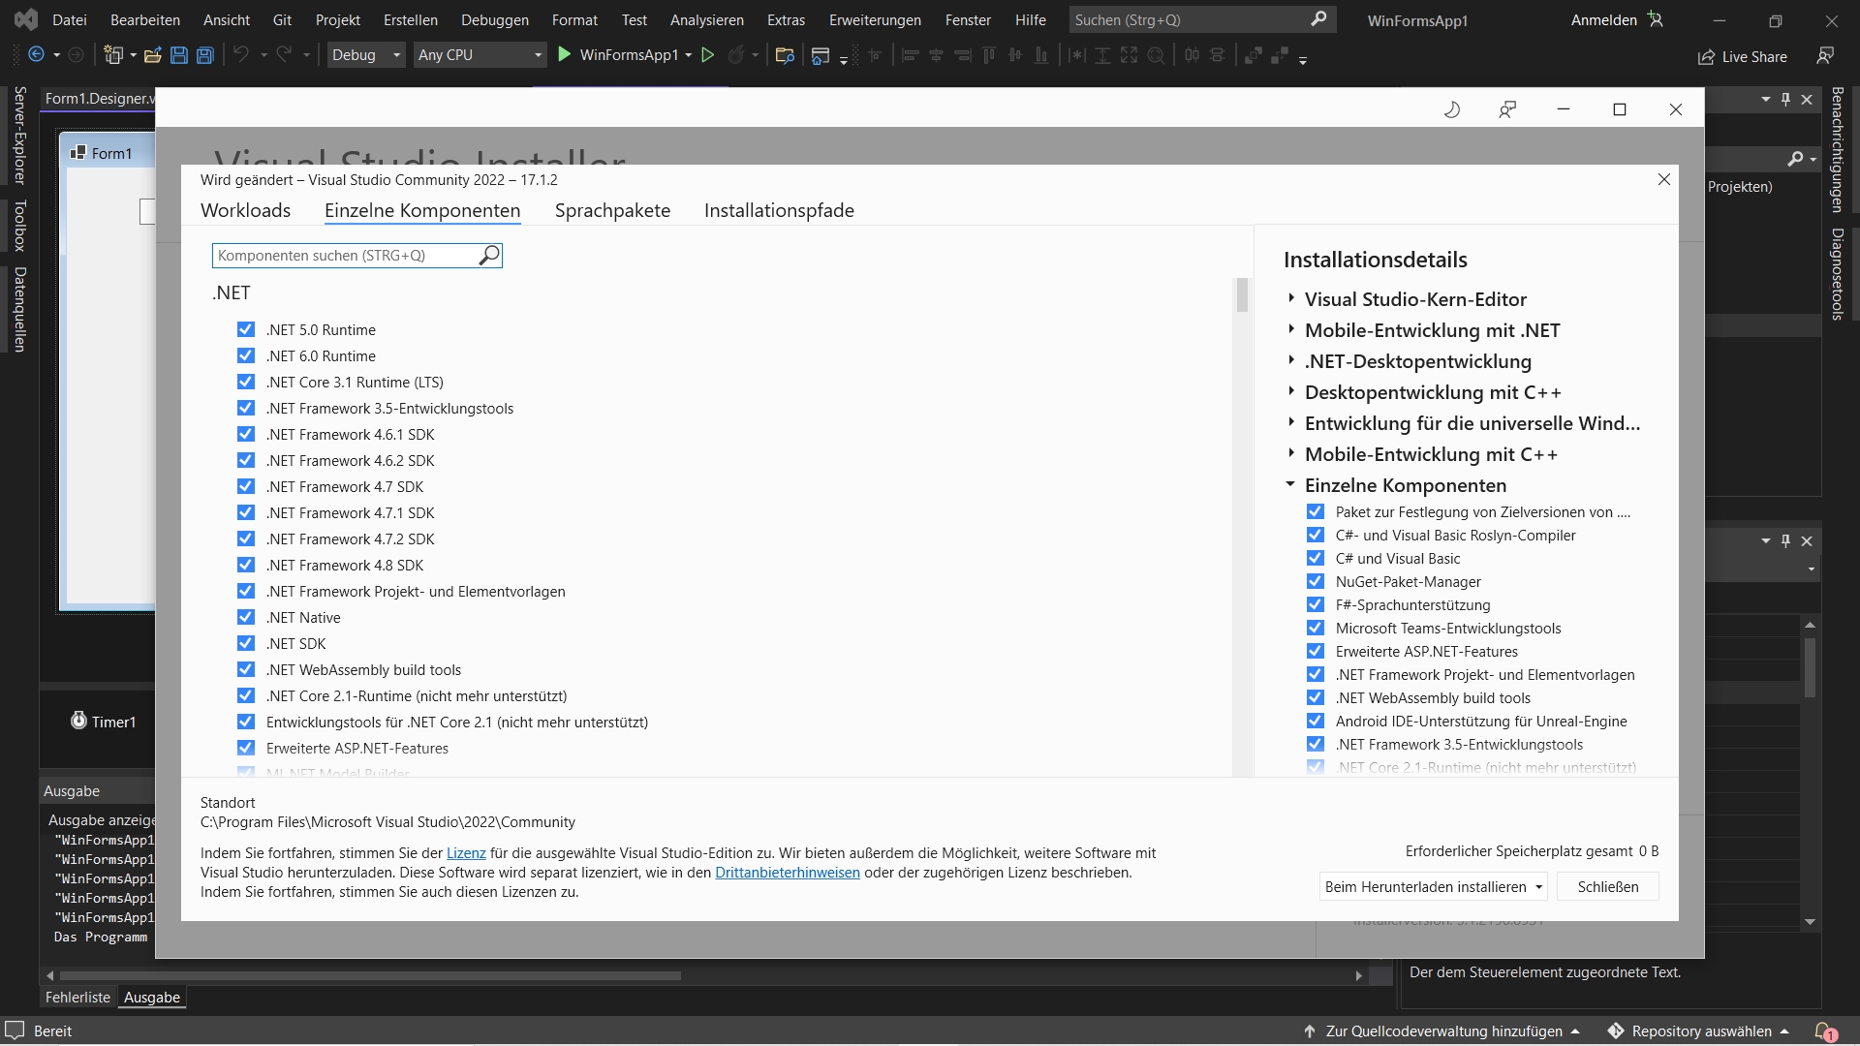Expand Visual Studio-Kern-Editor details
Screen dimensions: 1860x1046
coord(1291,298)
